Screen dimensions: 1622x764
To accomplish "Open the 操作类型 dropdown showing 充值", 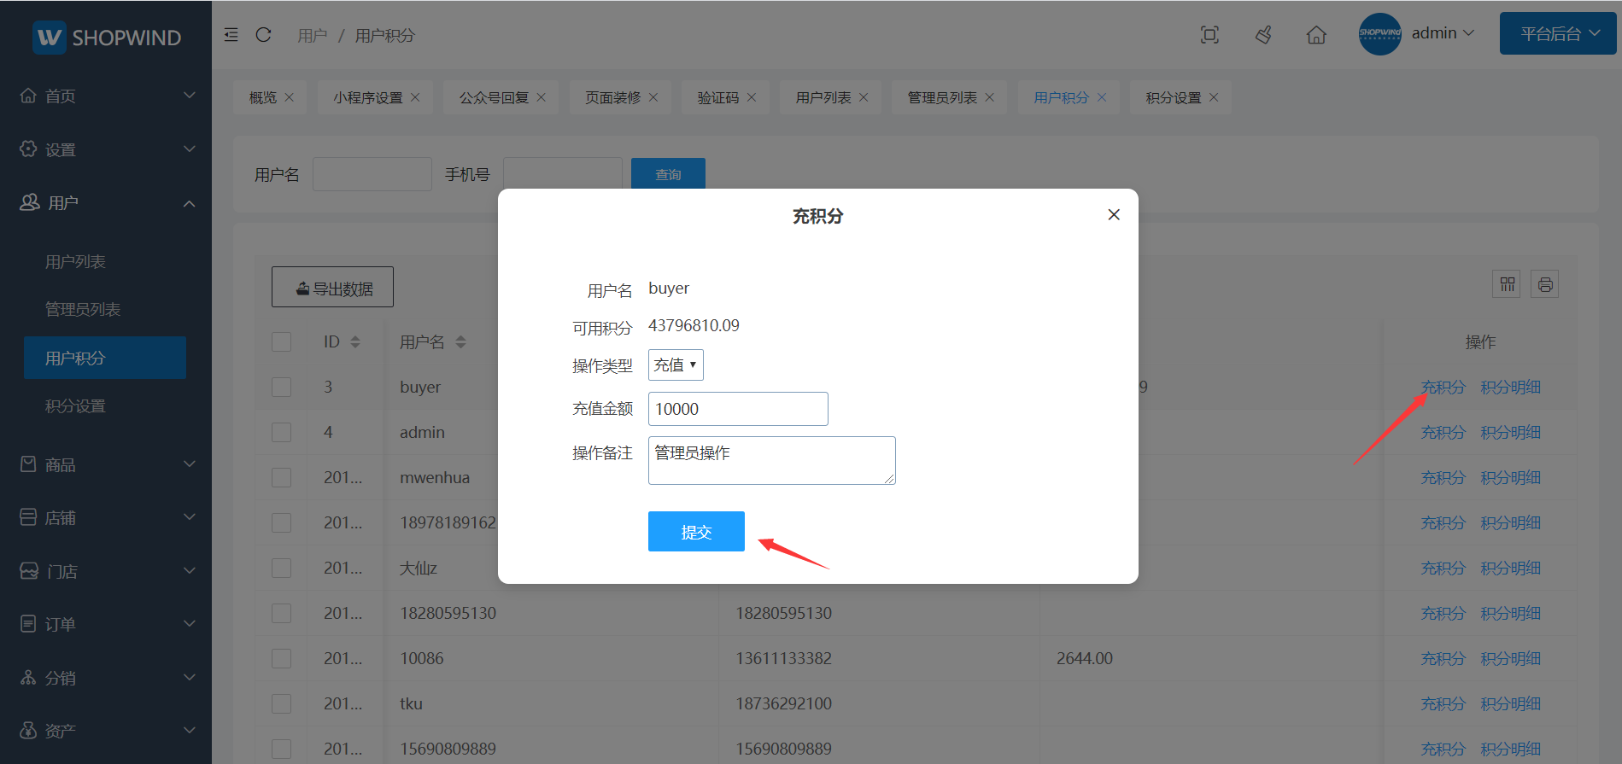I will 676,365.
